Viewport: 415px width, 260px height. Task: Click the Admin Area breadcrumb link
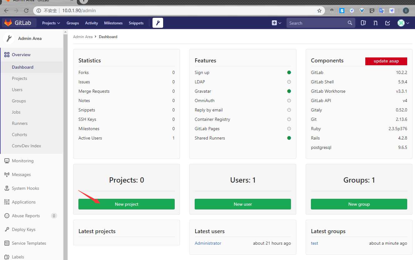pyautogui.click(x=83, y=37)
